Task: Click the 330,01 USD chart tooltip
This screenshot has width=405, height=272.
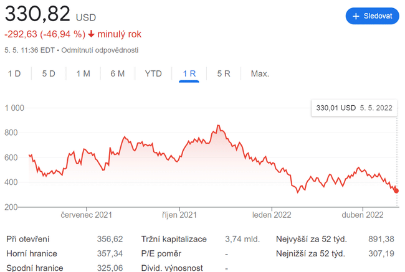Action: click(354, 108)
